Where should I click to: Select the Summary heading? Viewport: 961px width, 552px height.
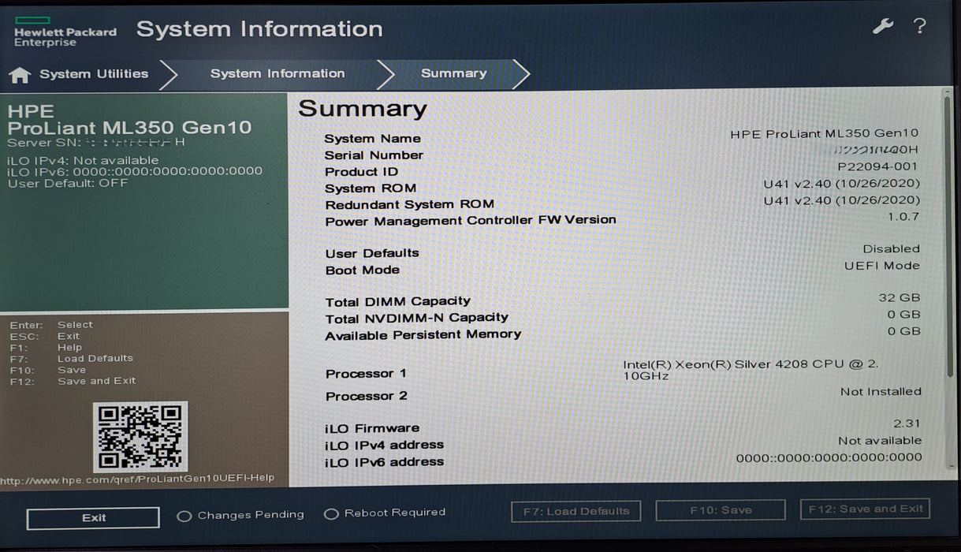coord(363,109)
